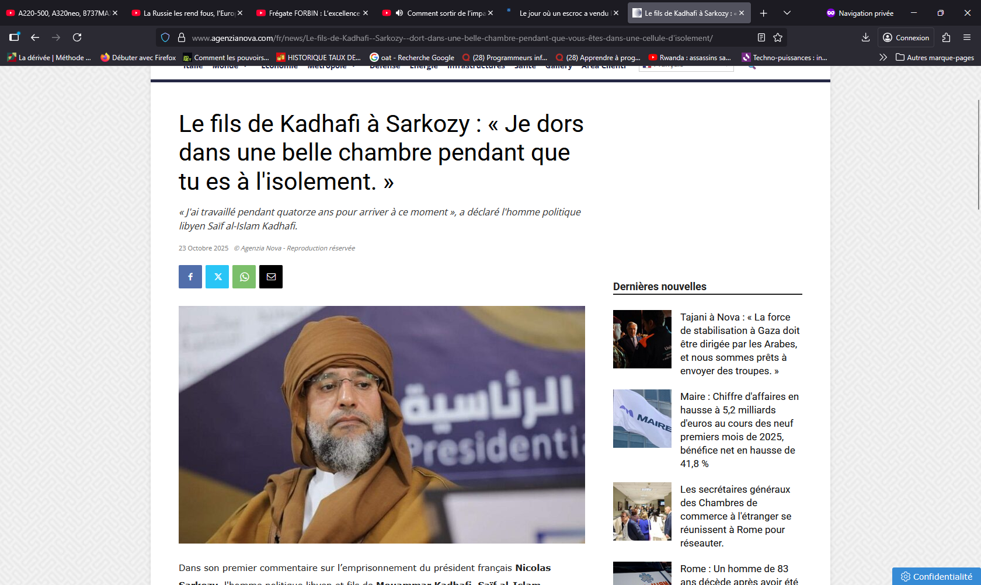Share article on X (Twitter)
The image size is (981, 585).
click(217, 277)
